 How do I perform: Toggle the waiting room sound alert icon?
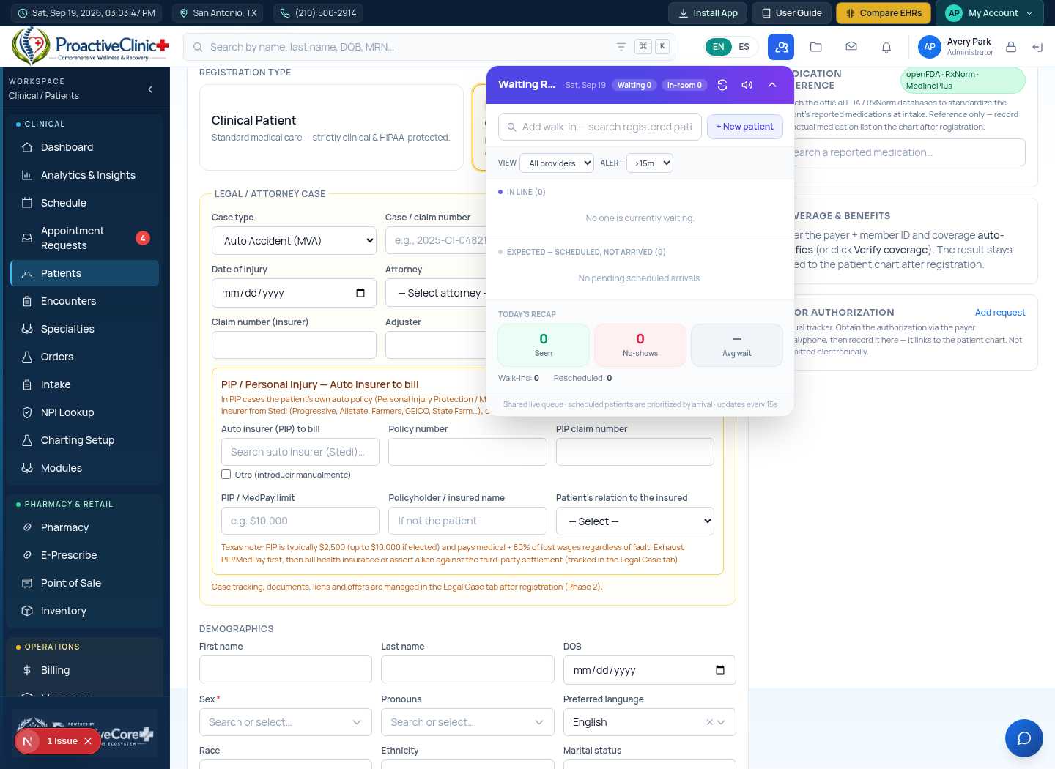click(747, 85)
